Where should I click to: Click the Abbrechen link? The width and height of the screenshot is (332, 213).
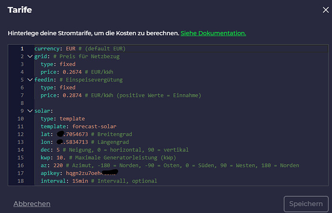(32, 204)
